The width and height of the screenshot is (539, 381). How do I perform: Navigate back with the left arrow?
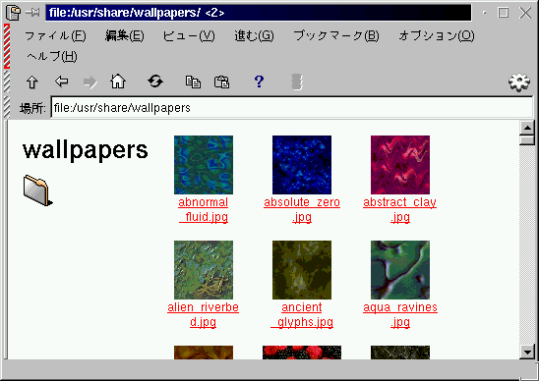pos(62,82)
